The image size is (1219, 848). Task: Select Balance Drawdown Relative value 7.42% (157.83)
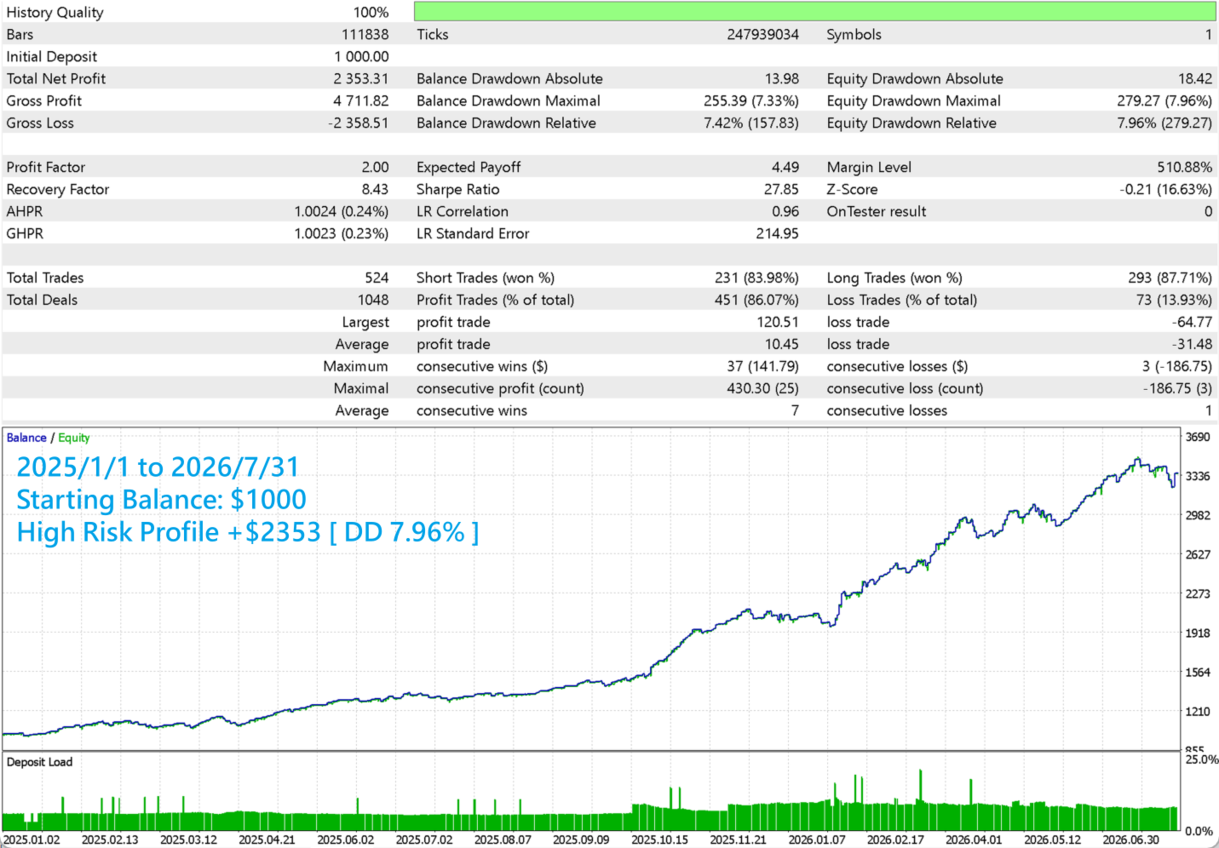point(751,123)
